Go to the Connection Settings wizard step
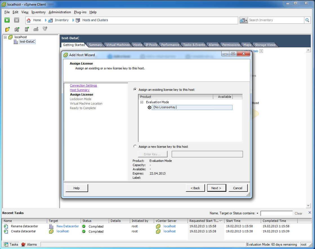This screenshot has height=249, width=315. 83,85
